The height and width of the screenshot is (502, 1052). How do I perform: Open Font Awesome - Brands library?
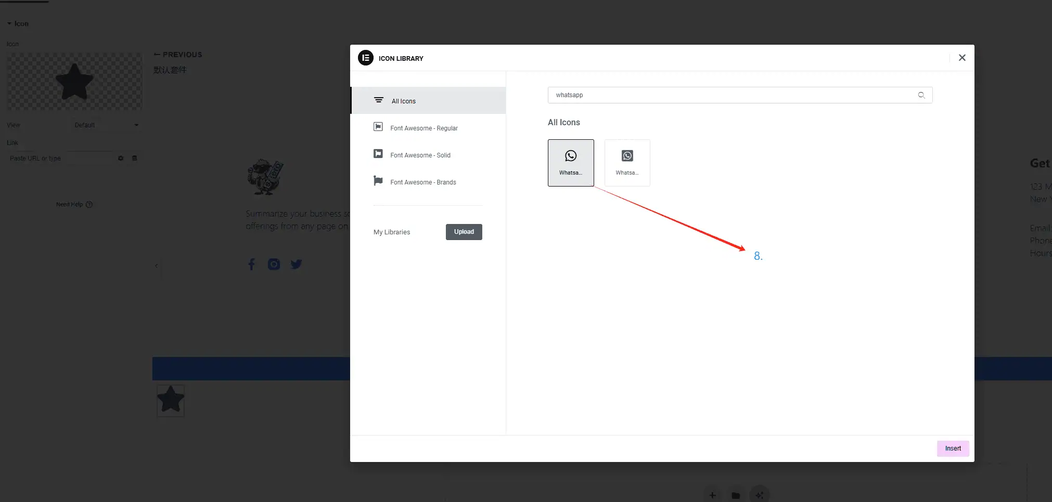coord(428,182)
